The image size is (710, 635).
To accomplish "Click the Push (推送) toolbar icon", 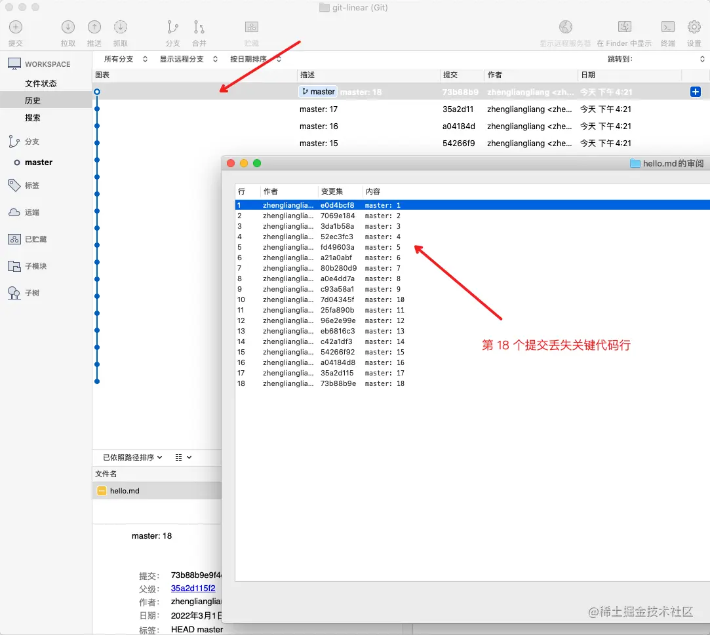I will coord(94,27).
